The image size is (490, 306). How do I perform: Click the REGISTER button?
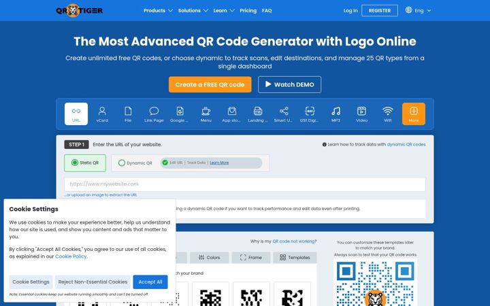[x=379, y=11]
